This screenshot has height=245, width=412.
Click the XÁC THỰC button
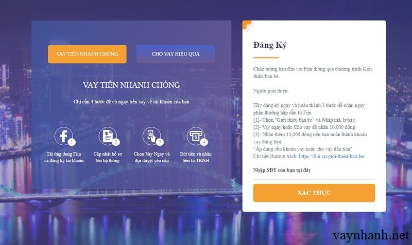314,193
